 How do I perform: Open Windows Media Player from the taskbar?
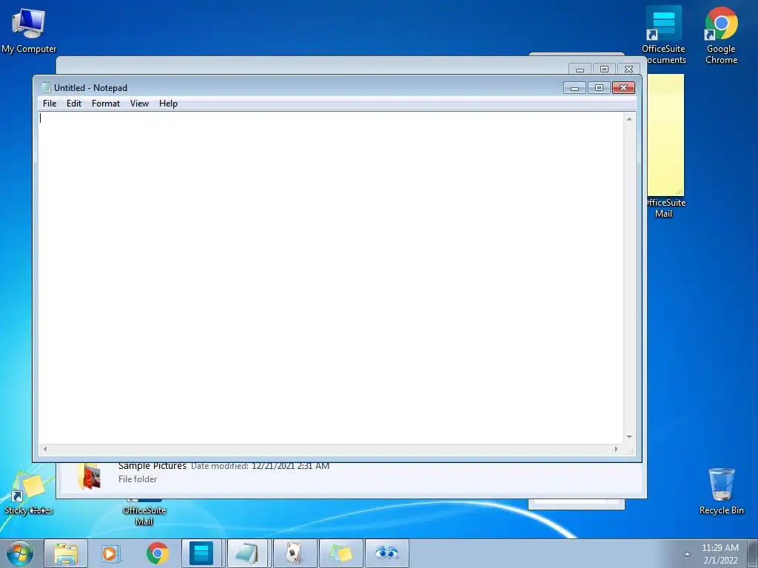(x=111, y=553)
